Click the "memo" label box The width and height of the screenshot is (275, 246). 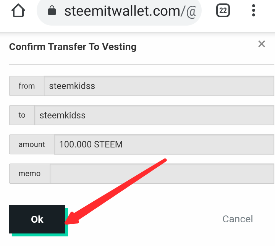click(x=30, y=174)
